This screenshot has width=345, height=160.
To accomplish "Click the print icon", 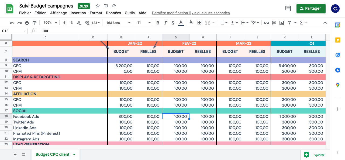I will point(27,23).
